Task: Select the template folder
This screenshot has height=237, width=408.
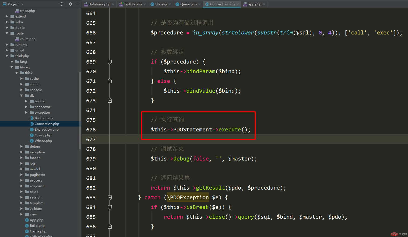Action: [x=37, y=203]
